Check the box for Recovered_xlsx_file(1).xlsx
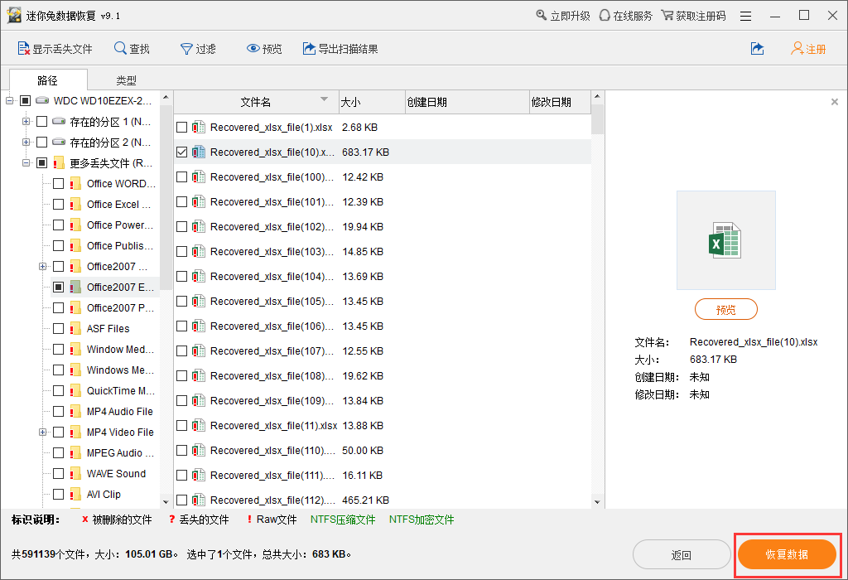848x580 pixels. click(x=181, y=127)
